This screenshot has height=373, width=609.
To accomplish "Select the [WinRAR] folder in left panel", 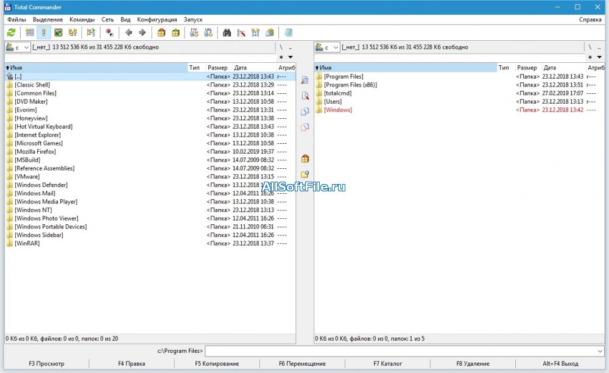I will point(150,243).
